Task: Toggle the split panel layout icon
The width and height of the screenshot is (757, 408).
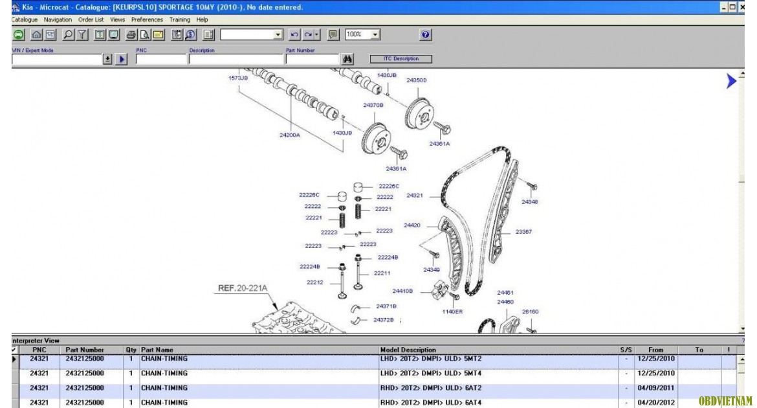Action: pyautogui.click(x=208, y=35)
